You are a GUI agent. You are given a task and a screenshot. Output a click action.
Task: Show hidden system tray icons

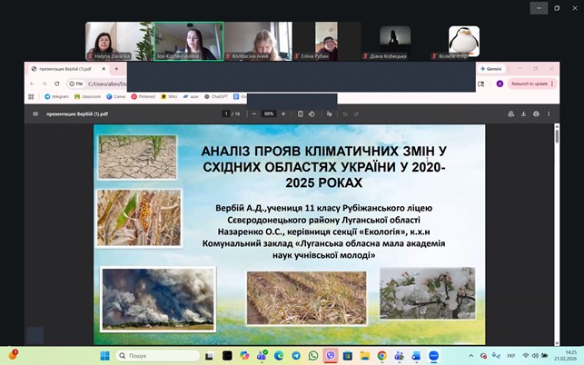(470, 356)
